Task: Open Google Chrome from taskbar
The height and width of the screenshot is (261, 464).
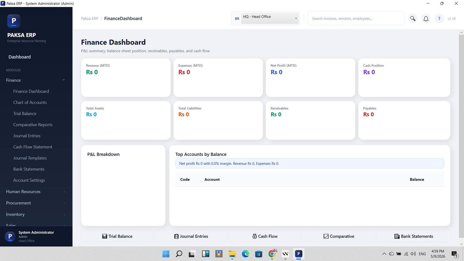Action: pyautogui.click(x=272, y=254)
